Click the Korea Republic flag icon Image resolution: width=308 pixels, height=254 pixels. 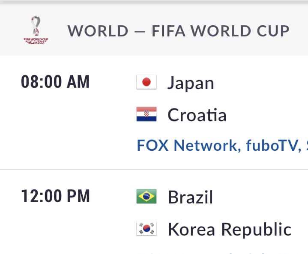(x=147, y=228)
